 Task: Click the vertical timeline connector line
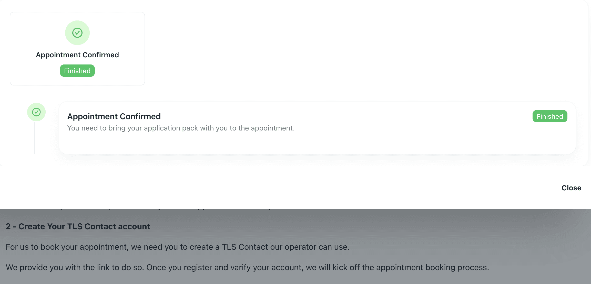pos(35,138)
